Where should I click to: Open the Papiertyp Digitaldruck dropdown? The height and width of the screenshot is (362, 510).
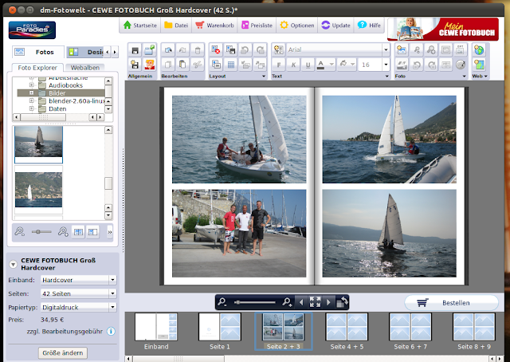click(x=112, y=307)
